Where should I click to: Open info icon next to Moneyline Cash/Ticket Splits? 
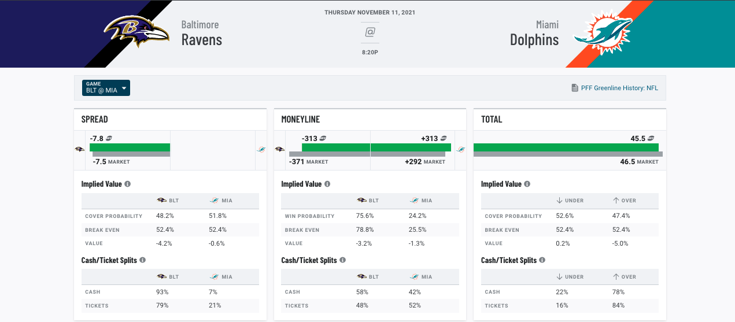pos(343,260)
